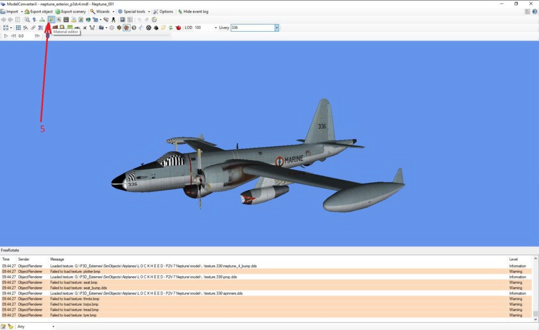Expand the fit-view icon dropdown arrow
The width and height of the screenshot is (539, 330).
pos(11,27)
